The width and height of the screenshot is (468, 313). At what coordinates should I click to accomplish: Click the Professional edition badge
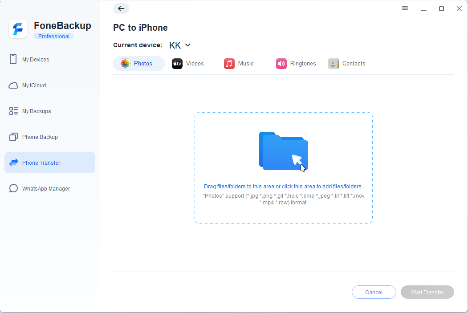point(54,37)
